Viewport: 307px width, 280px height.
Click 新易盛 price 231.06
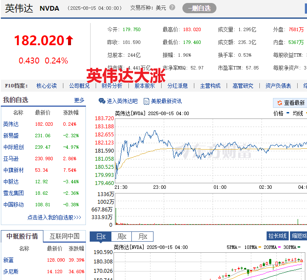43,136
